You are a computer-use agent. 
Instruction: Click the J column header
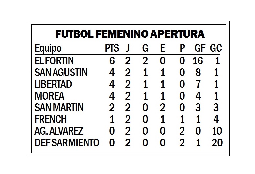pyautogui.click(x=128, y=48)
